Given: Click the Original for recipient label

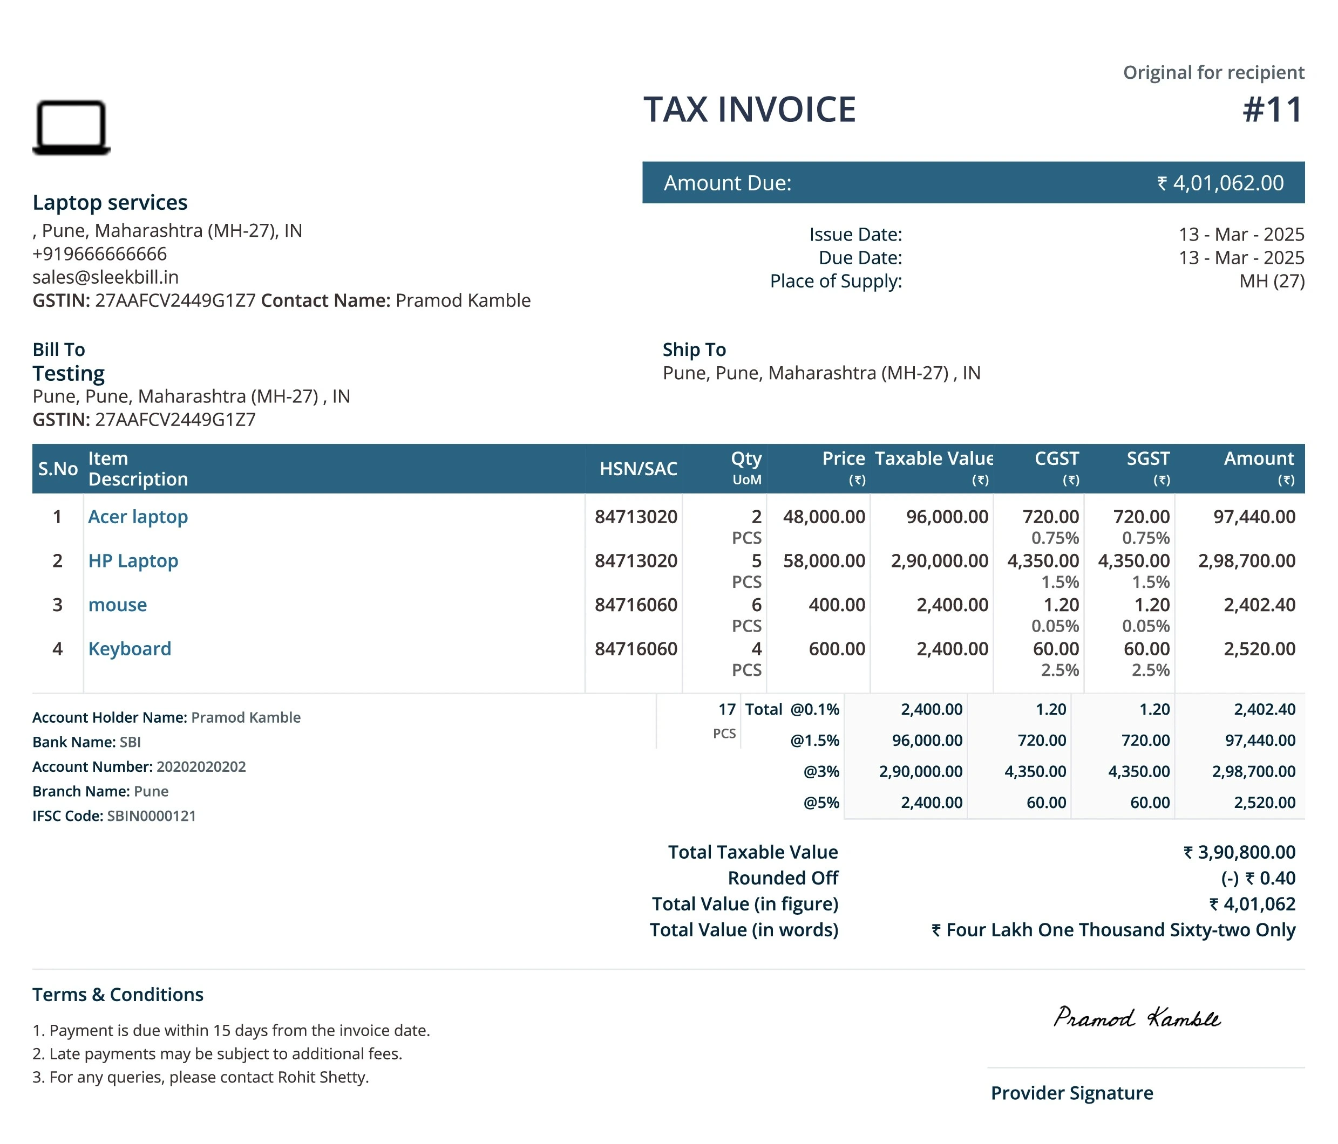Looking at the screenshot, I should (x=1214, y=72).
